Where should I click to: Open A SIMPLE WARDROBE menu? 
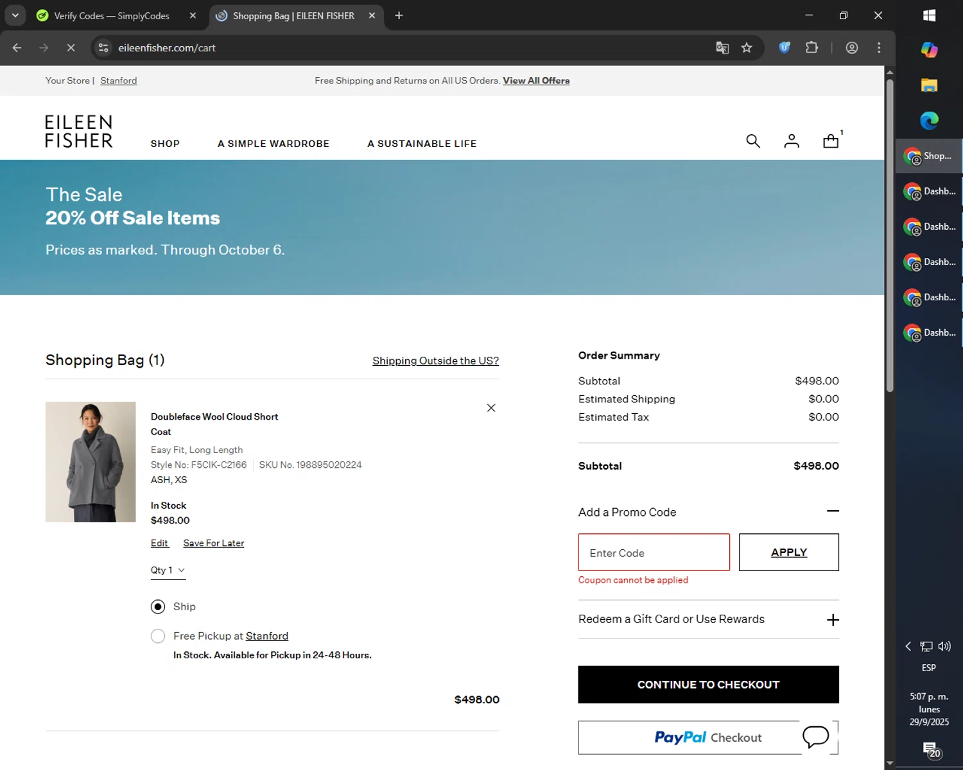(273, 144)
